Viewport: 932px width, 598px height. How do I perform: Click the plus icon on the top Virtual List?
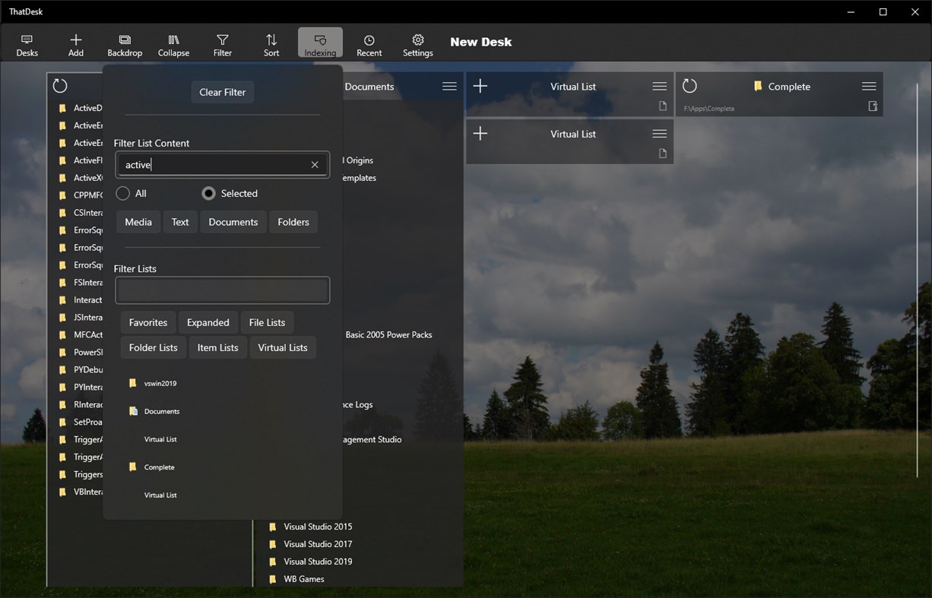tap(480, 86)
